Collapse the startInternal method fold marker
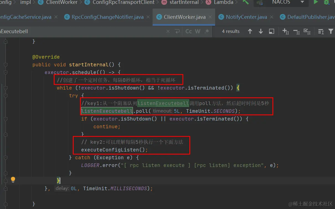The image size is (335, 209). 6,65
